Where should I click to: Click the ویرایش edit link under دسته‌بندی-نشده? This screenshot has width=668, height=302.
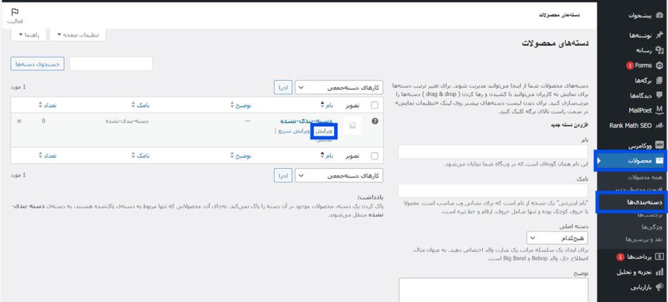[x=324, y=131]
